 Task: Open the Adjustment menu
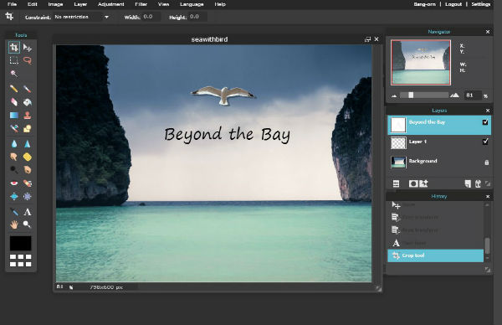click(110, 4)
